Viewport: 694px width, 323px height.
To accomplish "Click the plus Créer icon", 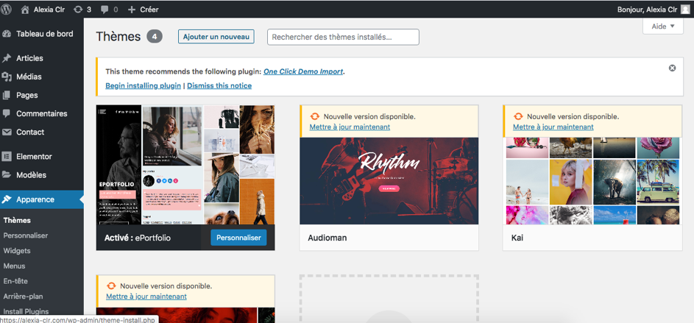I will [132, 10].
